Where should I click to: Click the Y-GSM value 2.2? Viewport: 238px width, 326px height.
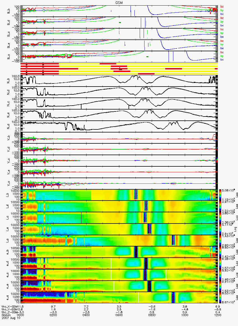tap(86, 309)
